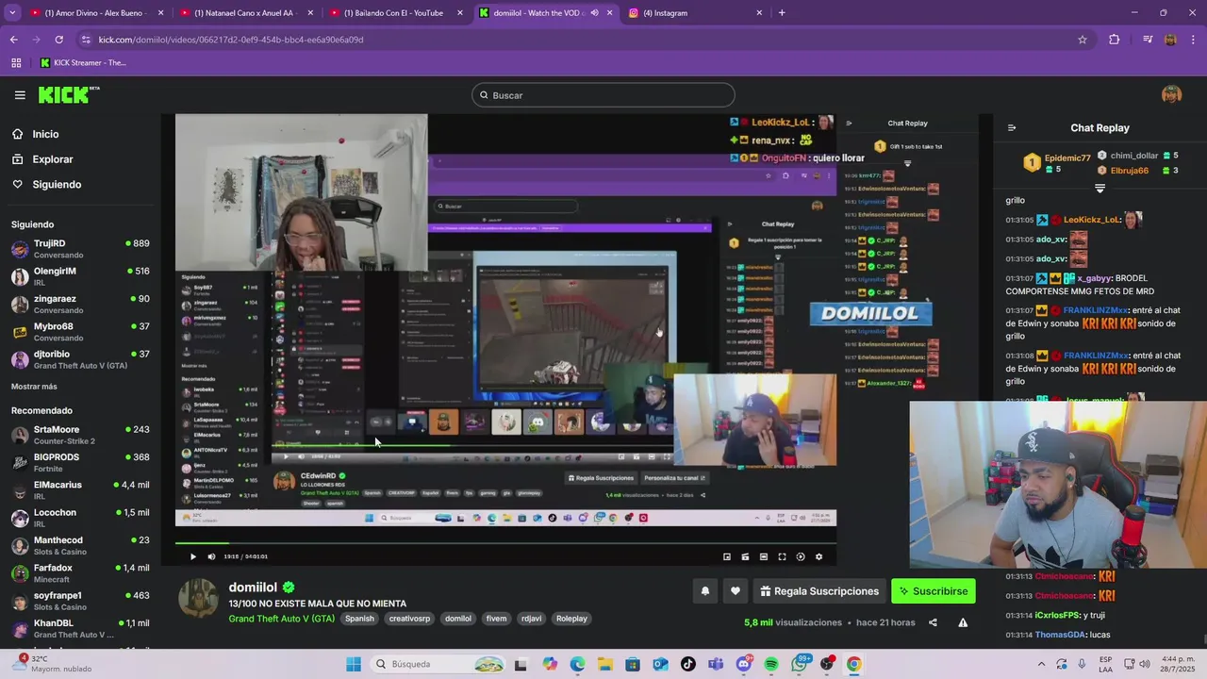Open video player settings gear
The image size is (1207, 679).
tap(818, 556)
